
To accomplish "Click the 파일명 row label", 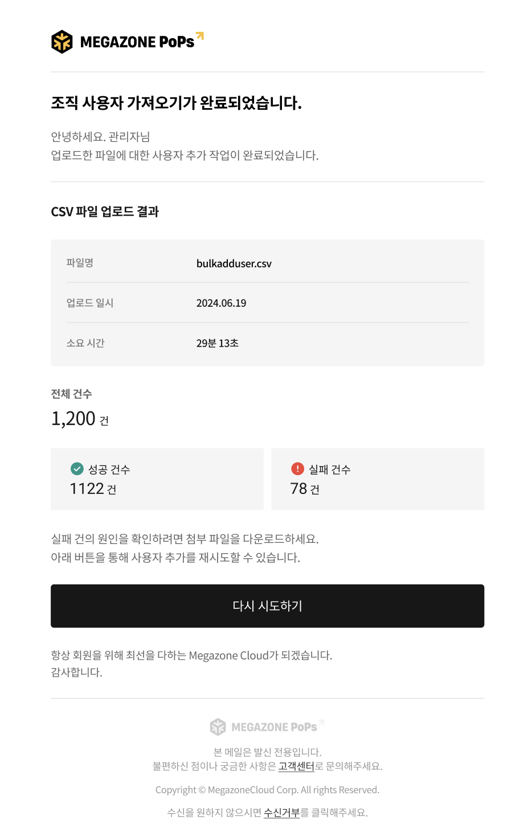I will click(x=80, y=263).
